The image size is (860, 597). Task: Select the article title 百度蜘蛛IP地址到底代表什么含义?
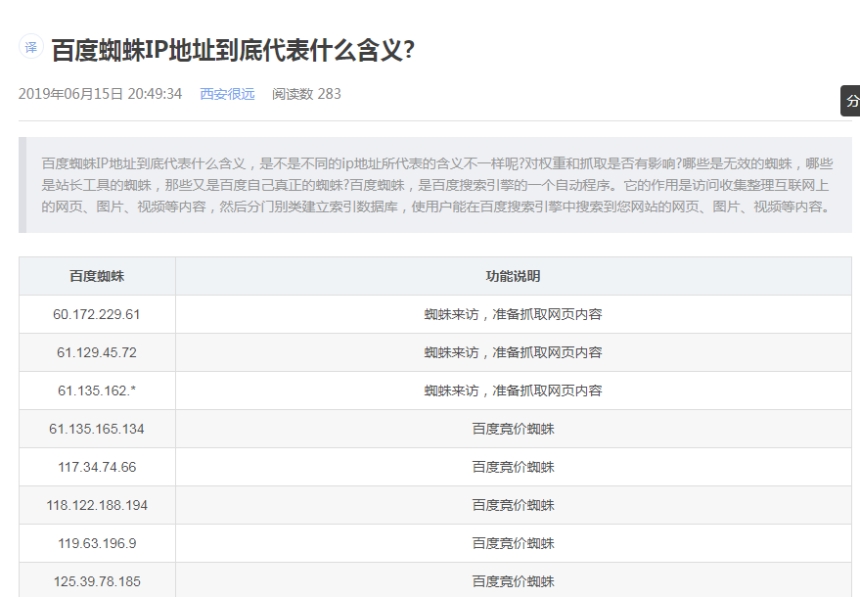click(233, 51)
